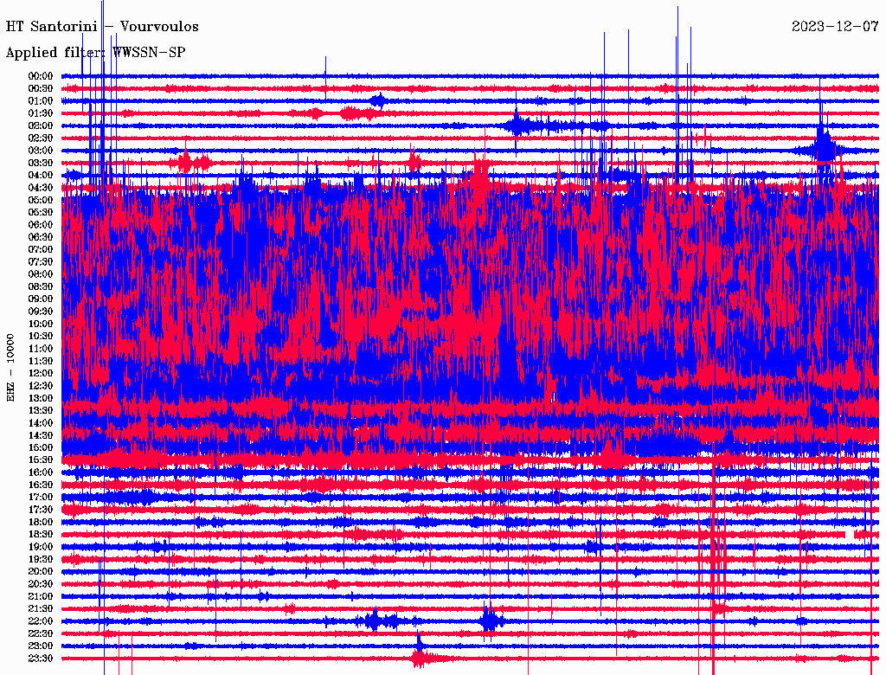
Task: Click the large blue burst on the 03:00 trace
Action: 823,150
